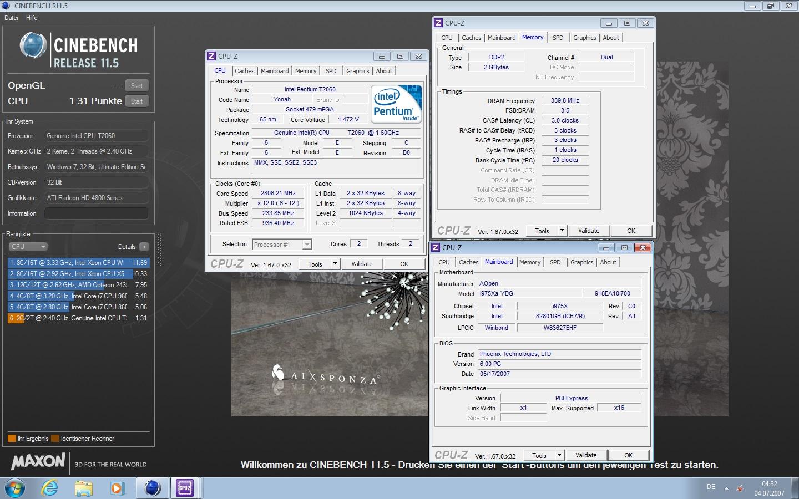
Task: Click the Windows Start orb
Action: (15, 488)
